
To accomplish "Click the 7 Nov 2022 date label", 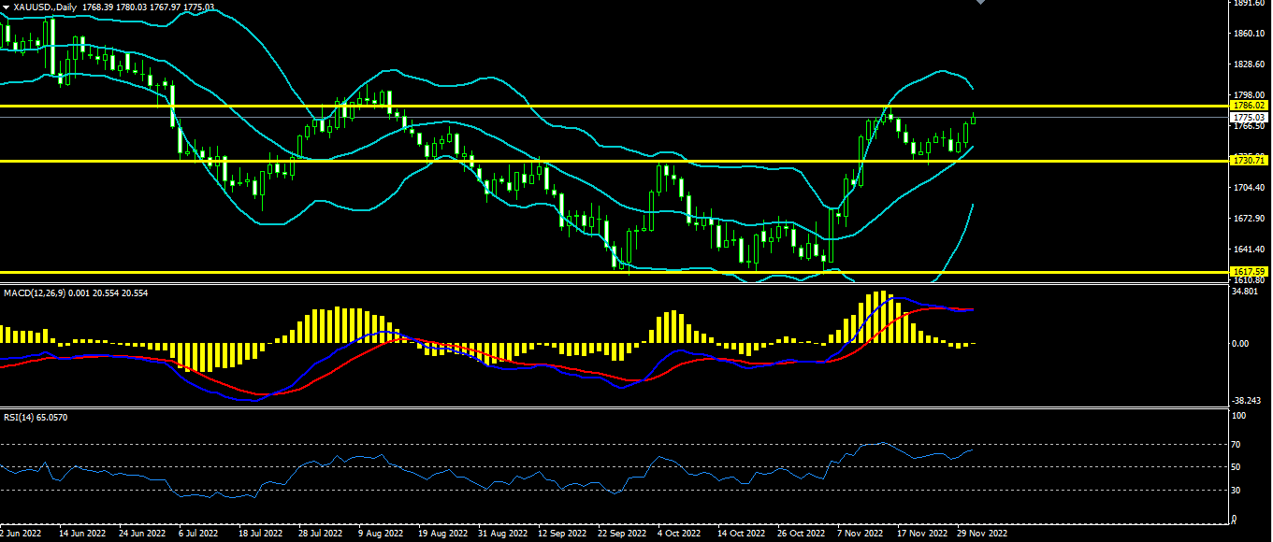I will 860,535.
